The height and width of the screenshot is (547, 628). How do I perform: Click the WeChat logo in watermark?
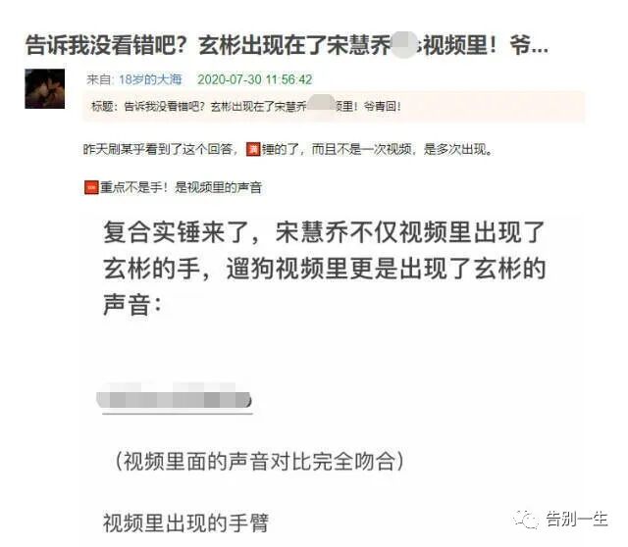(526, 520)
